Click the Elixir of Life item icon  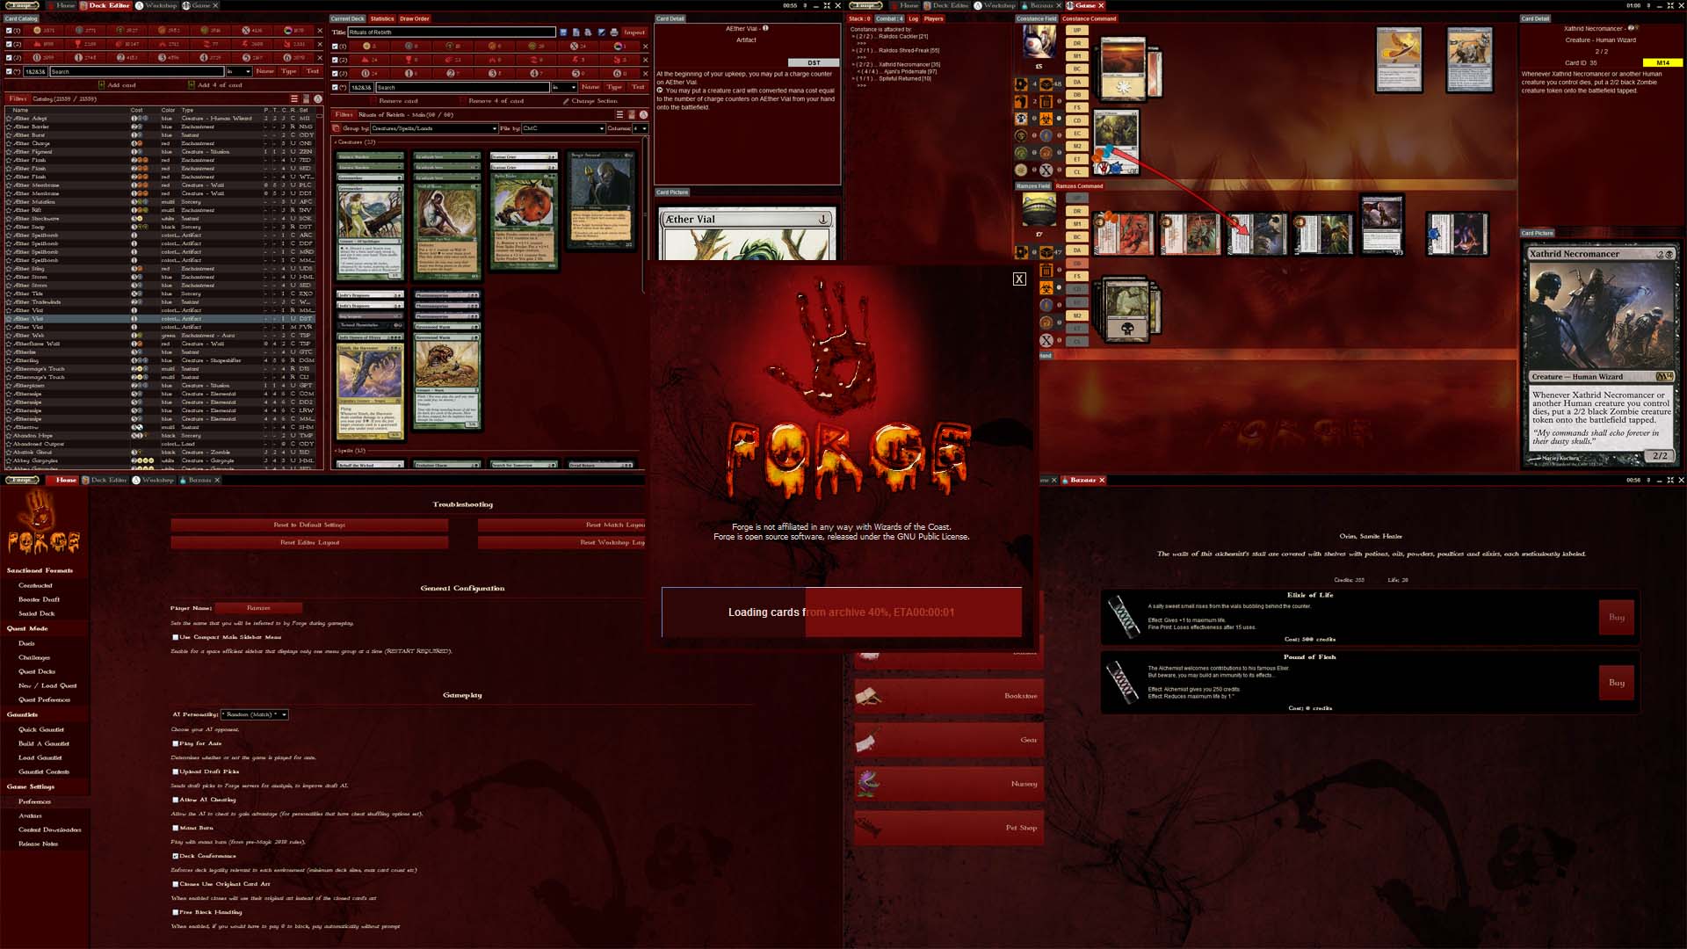pos(1123,616)
